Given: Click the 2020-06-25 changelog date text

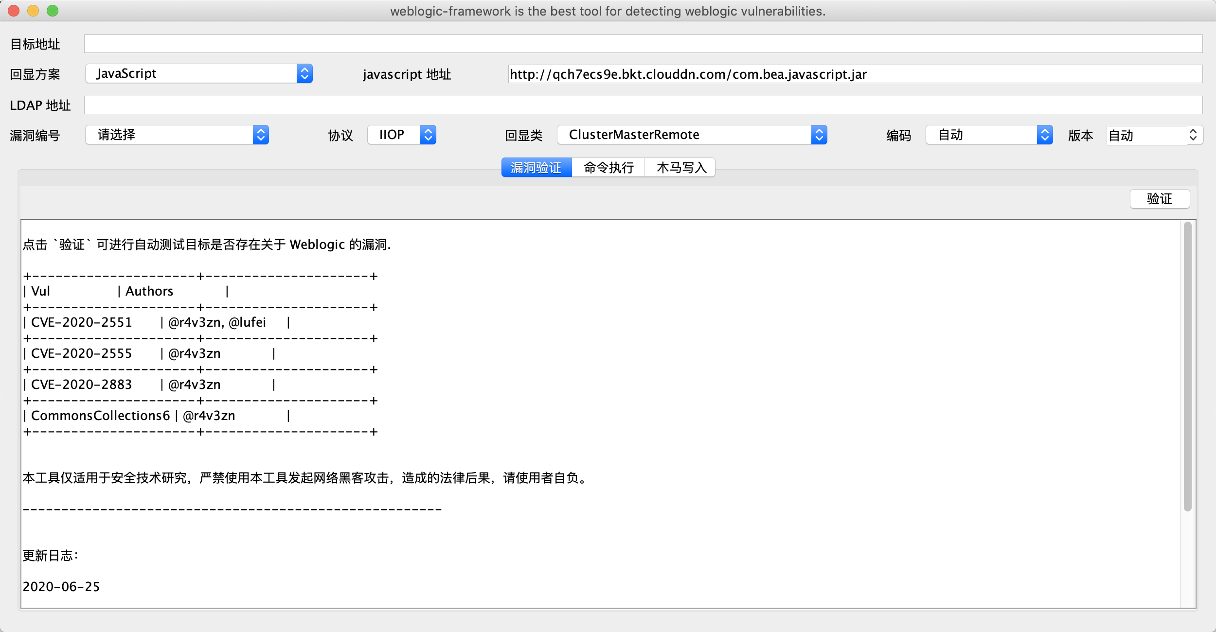Looking at the screenshot, I should pos(61,587).
